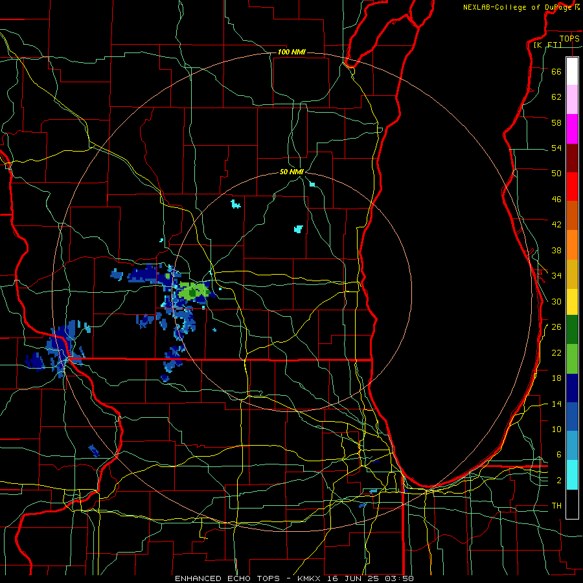Click the "46" value on the scale

(x=556, y=200)
